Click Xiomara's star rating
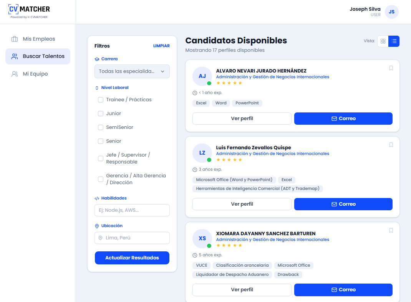 coord(229,246)
